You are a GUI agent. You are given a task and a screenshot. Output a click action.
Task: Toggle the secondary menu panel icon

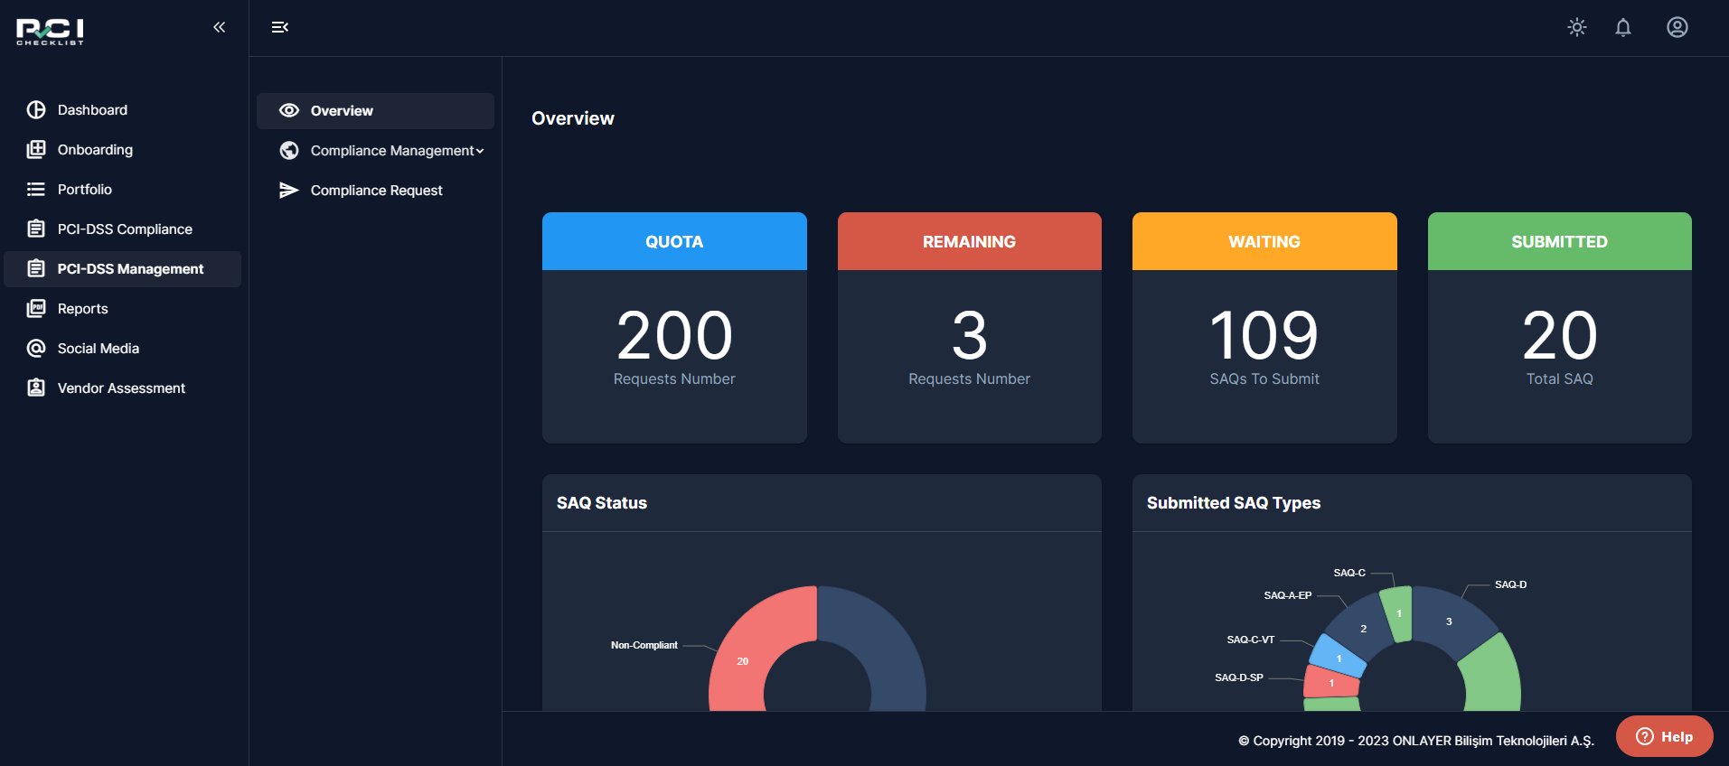(280, 28)
